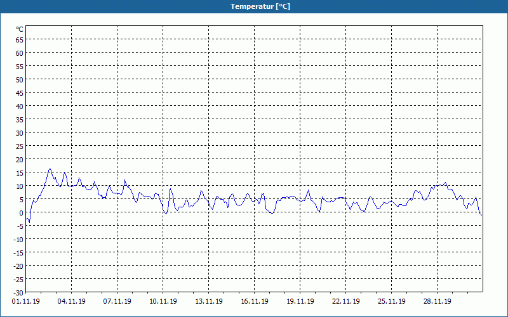Select the 20 axis label
The image size is (508, 317).
[x=20, y=160]
